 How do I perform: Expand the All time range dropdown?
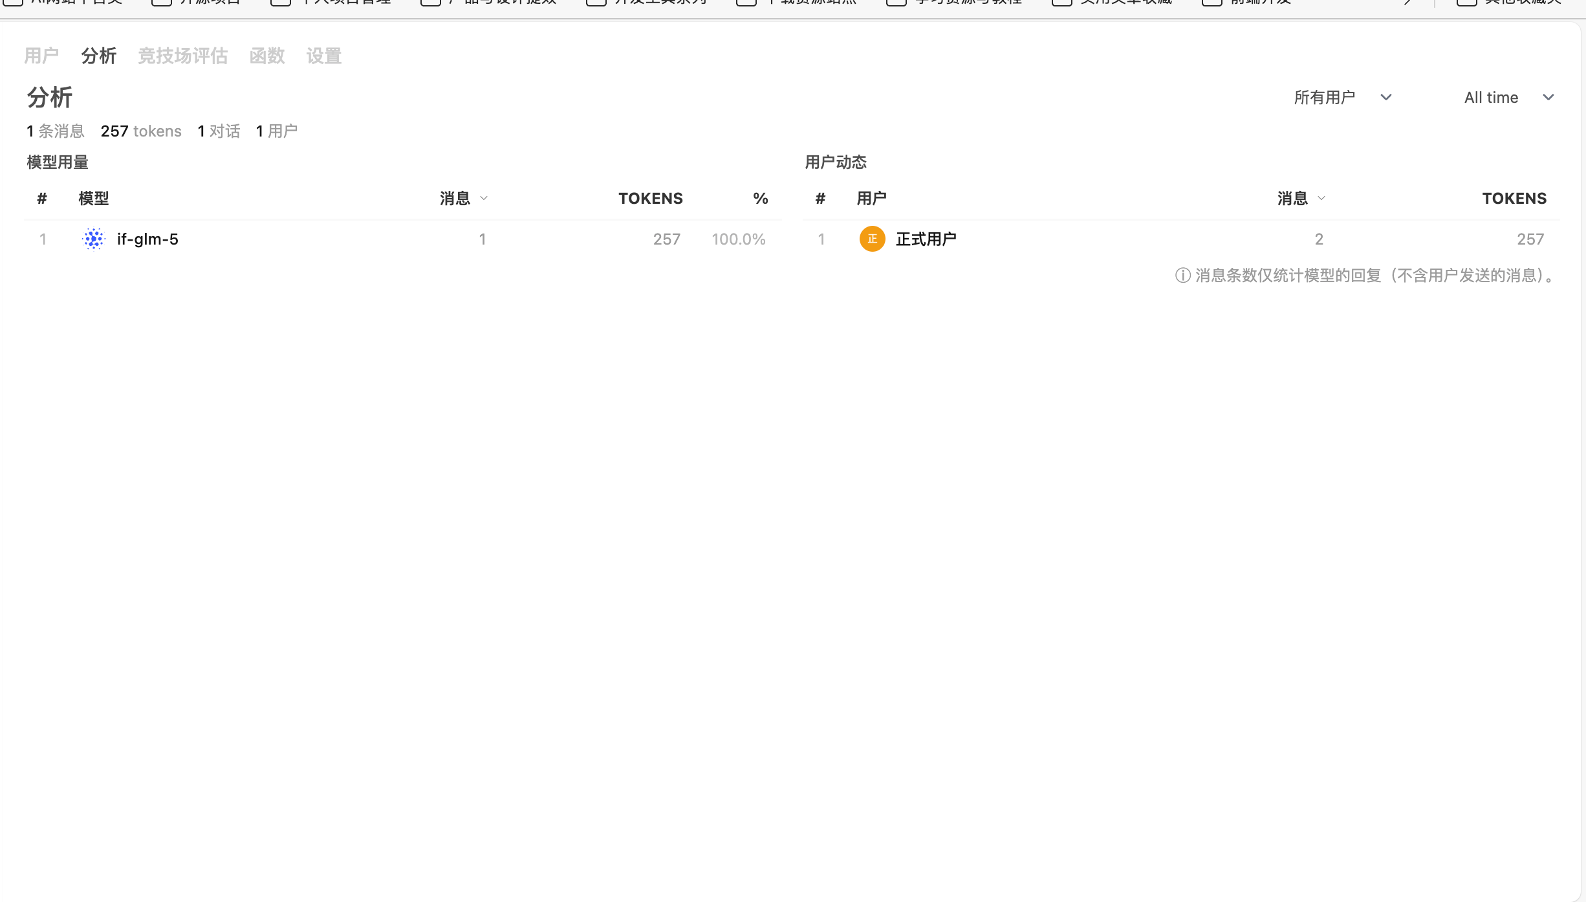point(1508,98)
